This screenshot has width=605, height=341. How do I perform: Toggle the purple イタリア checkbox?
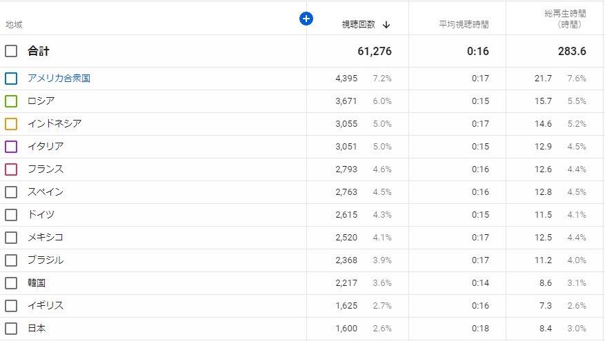11,147
